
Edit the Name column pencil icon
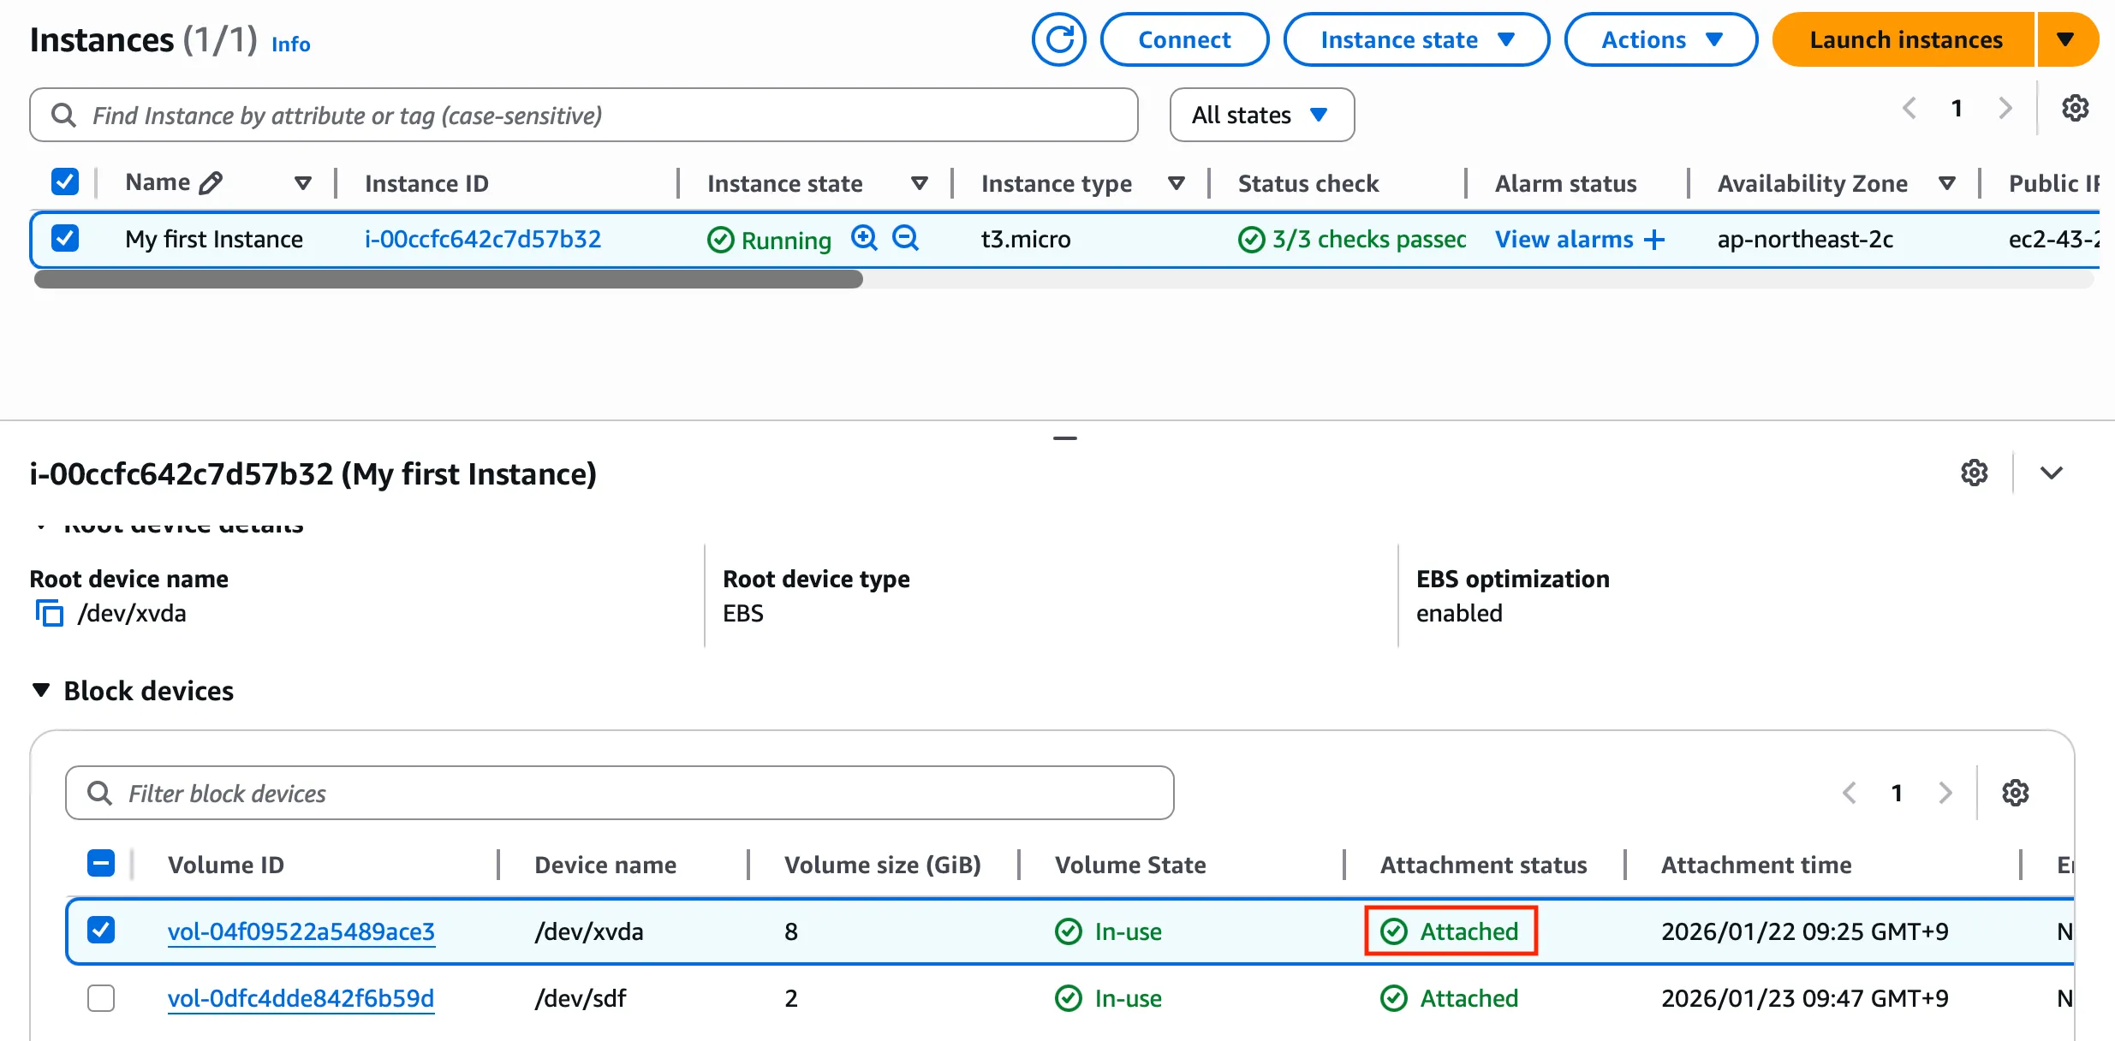pyautogui.click(x=211, y=182)
